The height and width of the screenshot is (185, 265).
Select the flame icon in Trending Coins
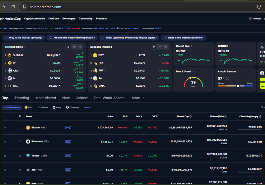(x=68, y=47)
